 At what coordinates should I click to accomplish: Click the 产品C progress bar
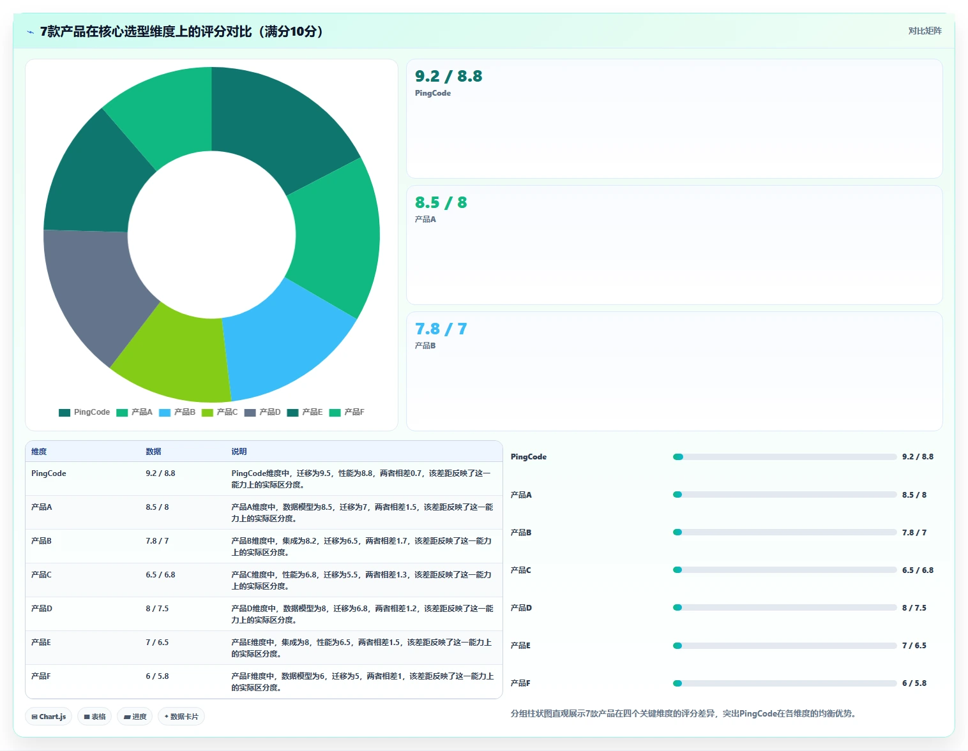tap(785, 570)
